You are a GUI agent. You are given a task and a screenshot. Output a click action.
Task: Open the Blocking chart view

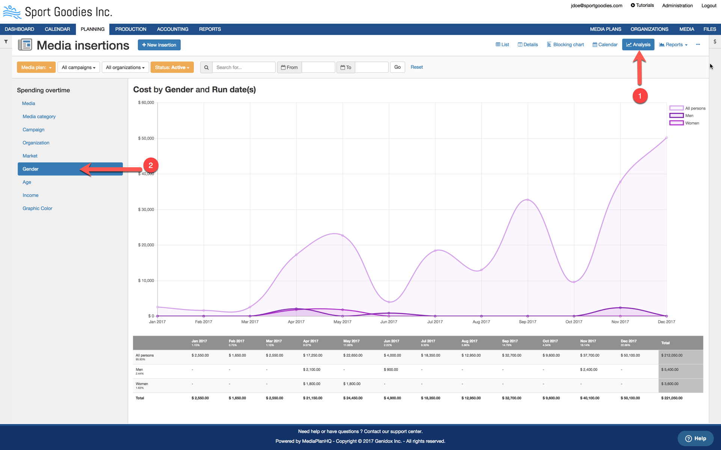[565, 45]
